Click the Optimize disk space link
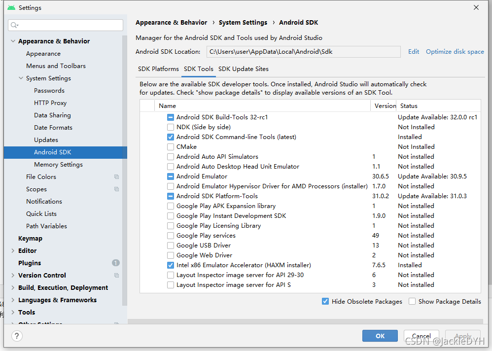Screen dimensions: 492x351 455,52
